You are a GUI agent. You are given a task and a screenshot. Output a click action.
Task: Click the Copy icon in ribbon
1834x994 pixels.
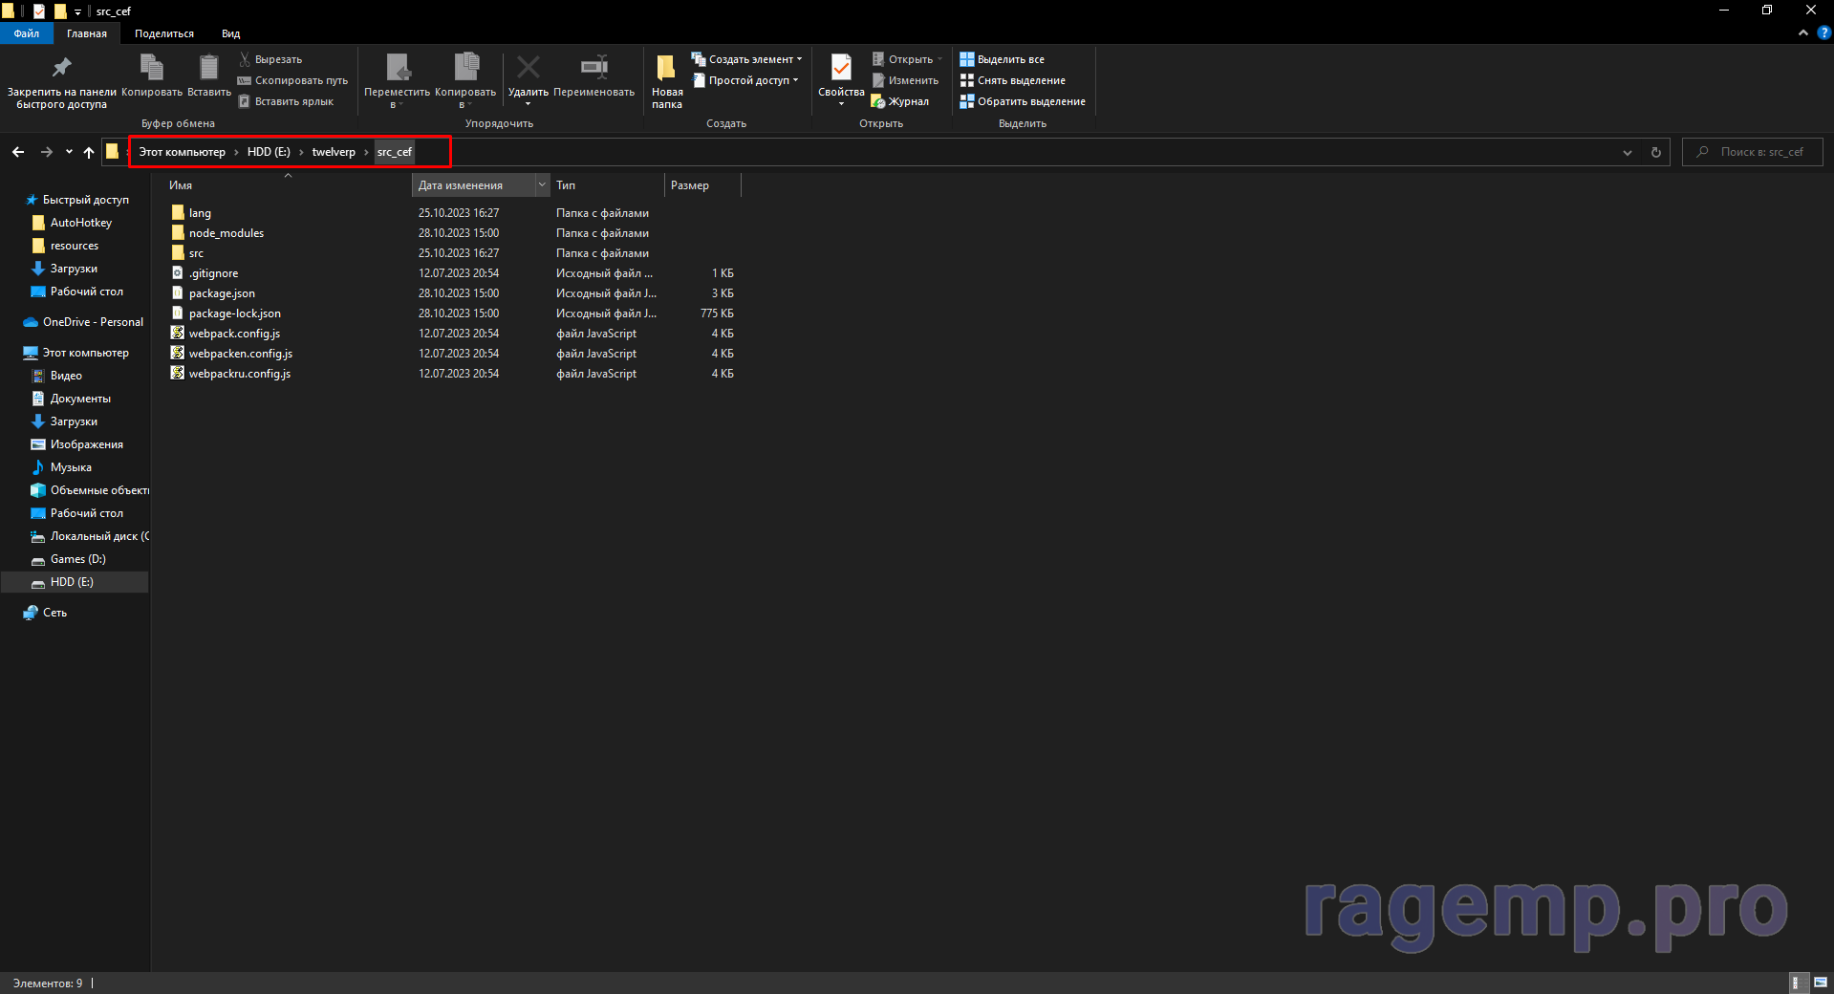point(151,69)
